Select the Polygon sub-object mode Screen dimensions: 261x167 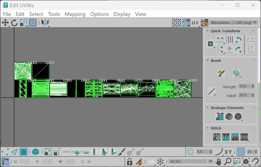tap(23, 152)
